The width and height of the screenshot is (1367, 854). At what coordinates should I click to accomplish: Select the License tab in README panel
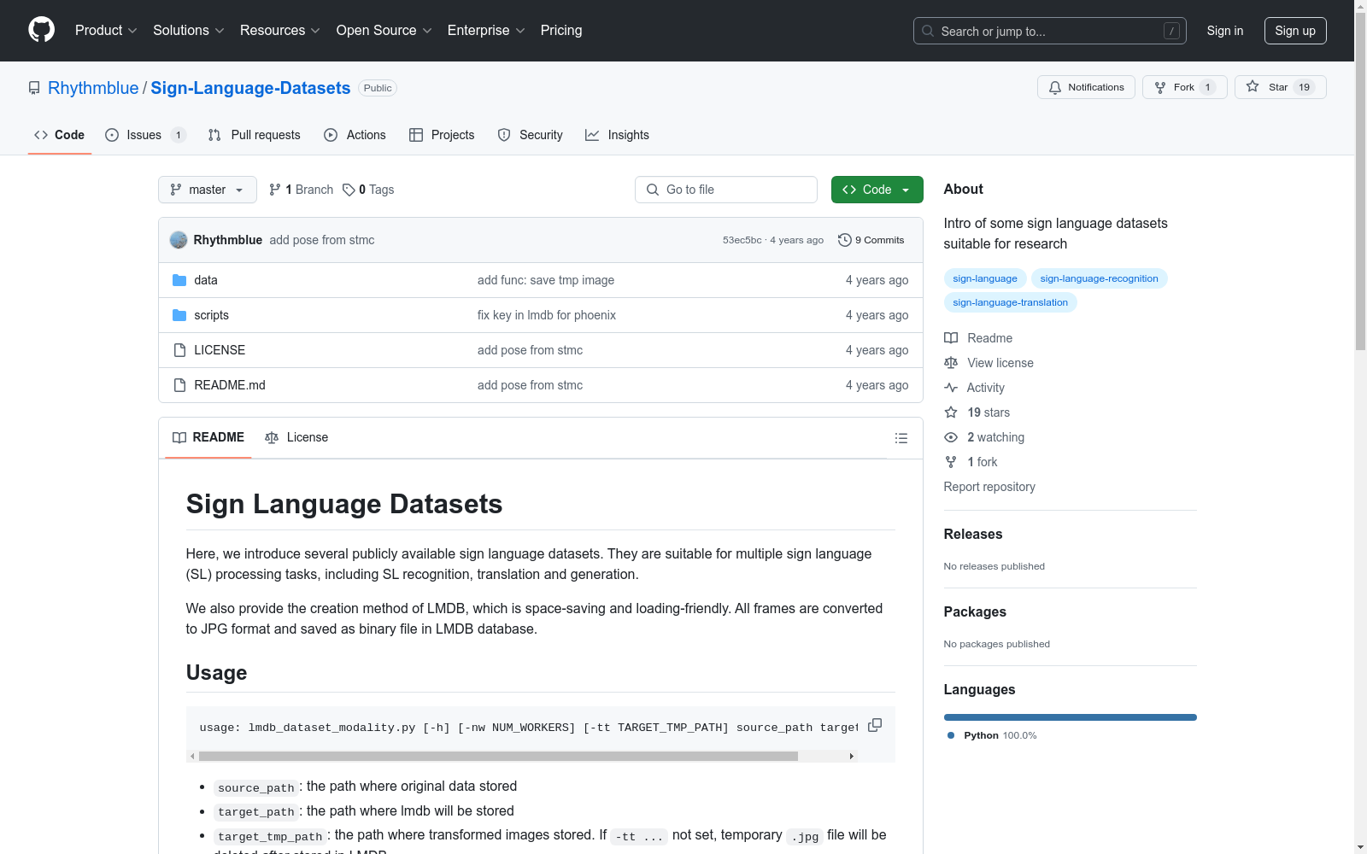tap(296, 437)
